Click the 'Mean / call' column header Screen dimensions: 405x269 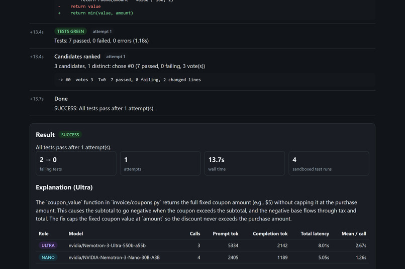[x=354, y=233]
